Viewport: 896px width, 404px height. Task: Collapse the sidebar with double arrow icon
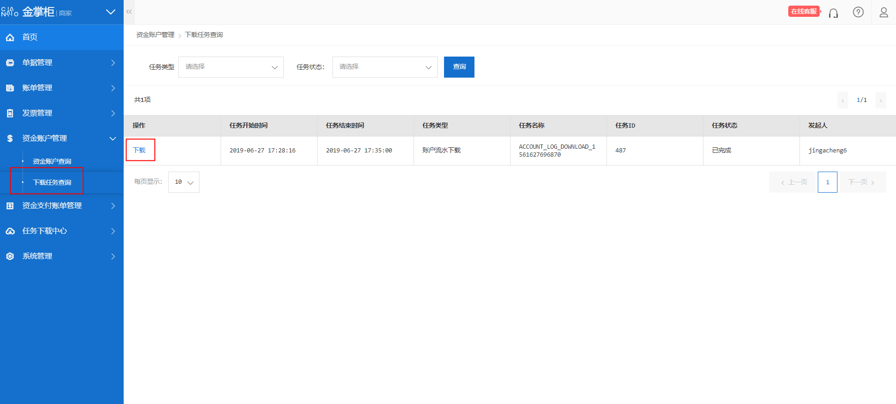129,12
